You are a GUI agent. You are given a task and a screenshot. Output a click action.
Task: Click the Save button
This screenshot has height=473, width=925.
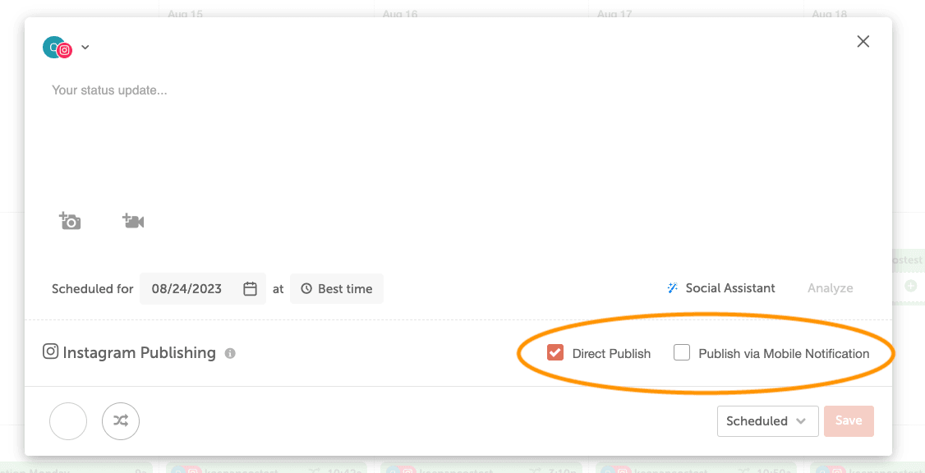coord(849,421)
